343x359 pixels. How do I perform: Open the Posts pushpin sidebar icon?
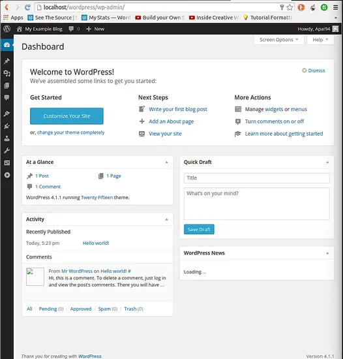click(x=7, y=61)
